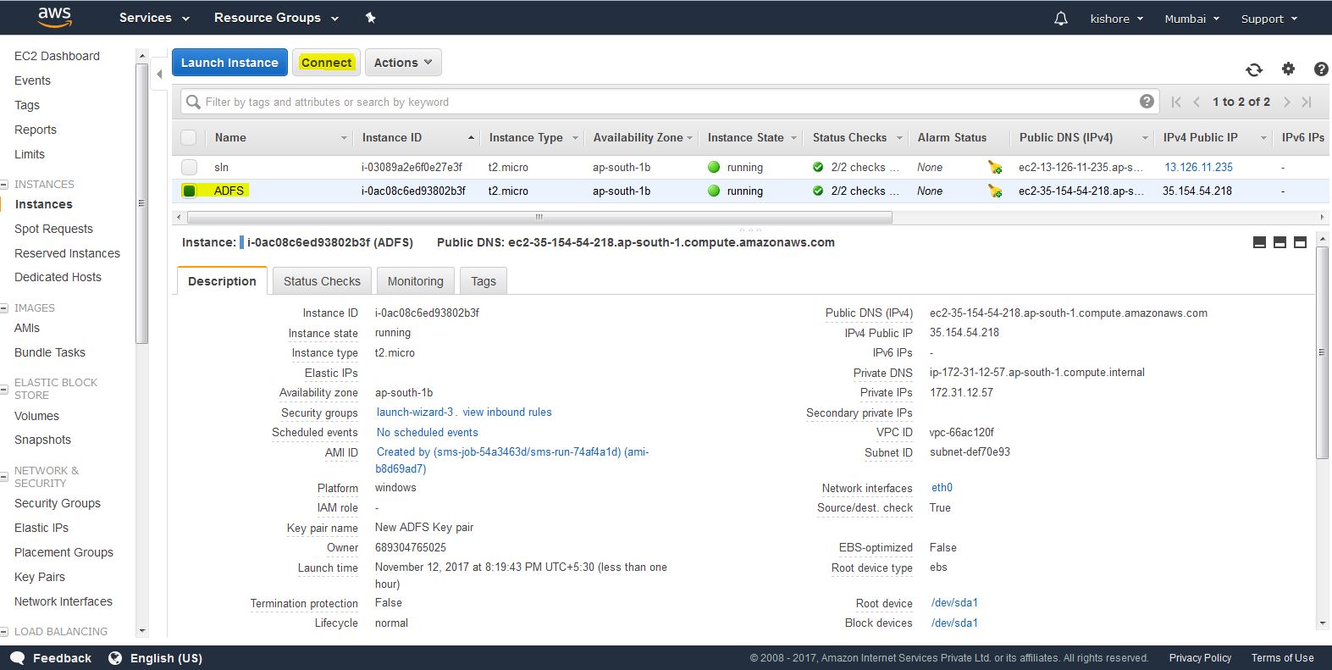1332x670 pixels.
Task: Click alarm icon for ADFS instance row
Action: click(995, 191)
